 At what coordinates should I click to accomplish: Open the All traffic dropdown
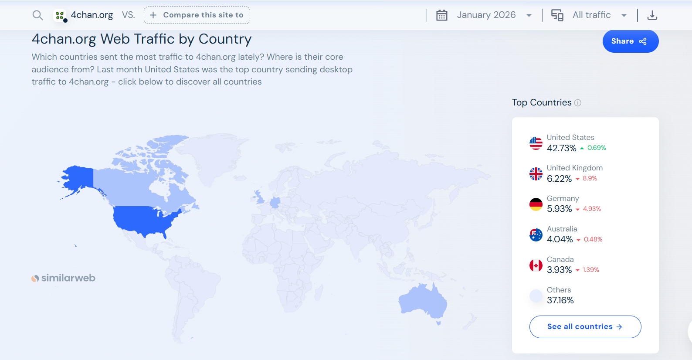[x=589, y=15]
